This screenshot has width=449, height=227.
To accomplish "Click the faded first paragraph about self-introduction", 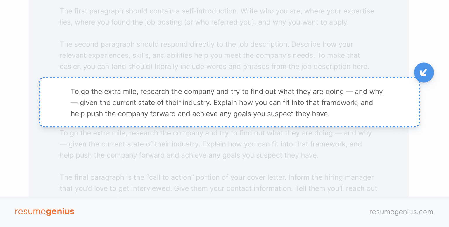I will pyautogui.click(x=217, y=17).
